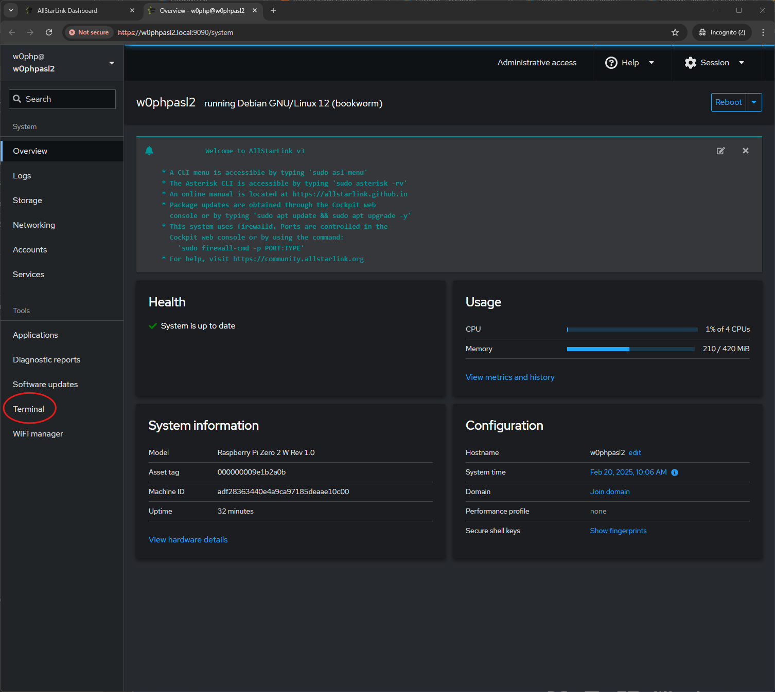Viewport: 775px width, 692px height.
Task: Click the Reboot button
Action: [x=728, y=102]
